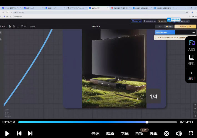Click the yellow generate button in the toolbar
197x138 pixels.
185,26
